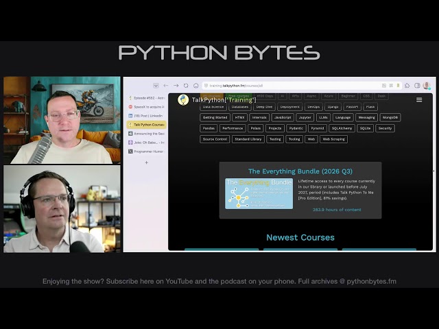Select the Jupyter tag
Viewport: 439px width, 329px height.
305,117
